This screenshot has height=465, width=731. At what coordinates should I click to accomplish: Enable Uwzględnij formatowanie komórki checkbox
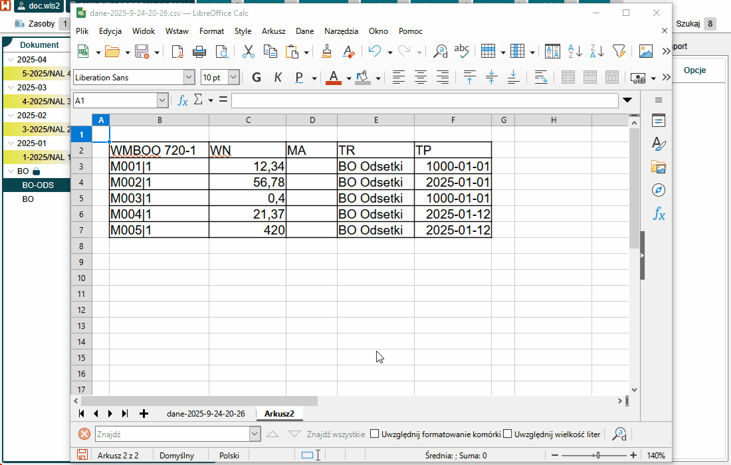[375, 434]
